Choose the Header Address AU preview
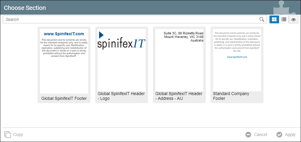301x142 pixels. [x=179, y=60]
